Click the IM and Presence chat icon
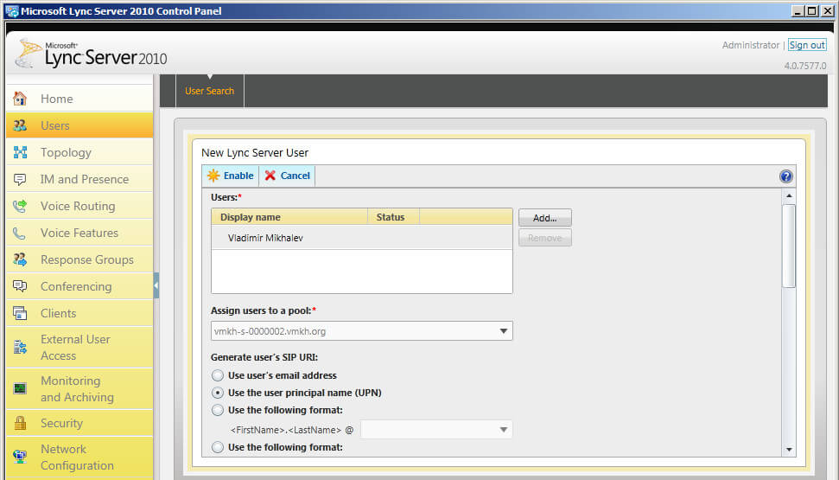The image size is (839, 480). [x=20, y=180]
